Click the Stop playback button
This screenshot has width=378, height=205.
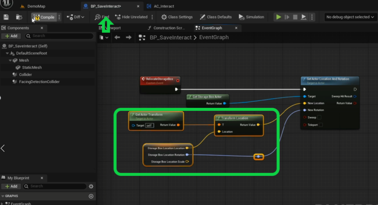click(295, 17)
